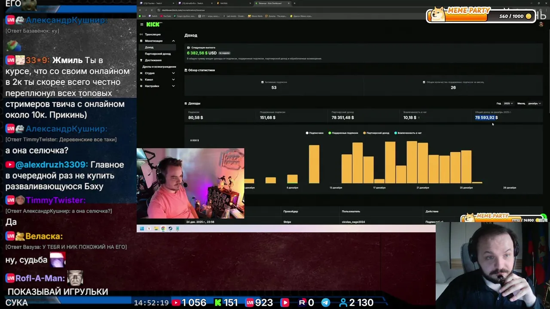Click the tallest chart bar near 21 декабря

coord(412,162)
